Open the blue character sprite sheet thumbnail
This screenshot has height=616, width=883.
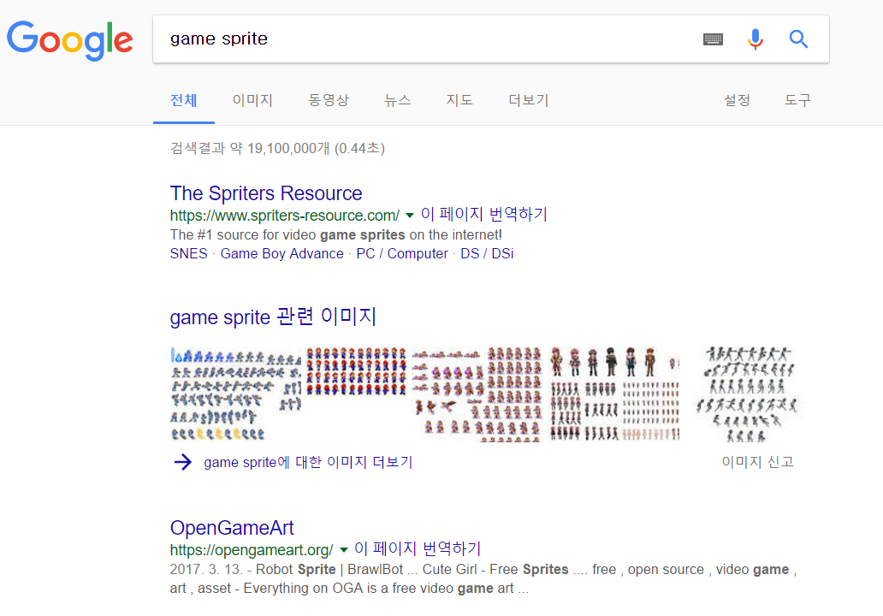pyautogui.click(x=236, y=394)
